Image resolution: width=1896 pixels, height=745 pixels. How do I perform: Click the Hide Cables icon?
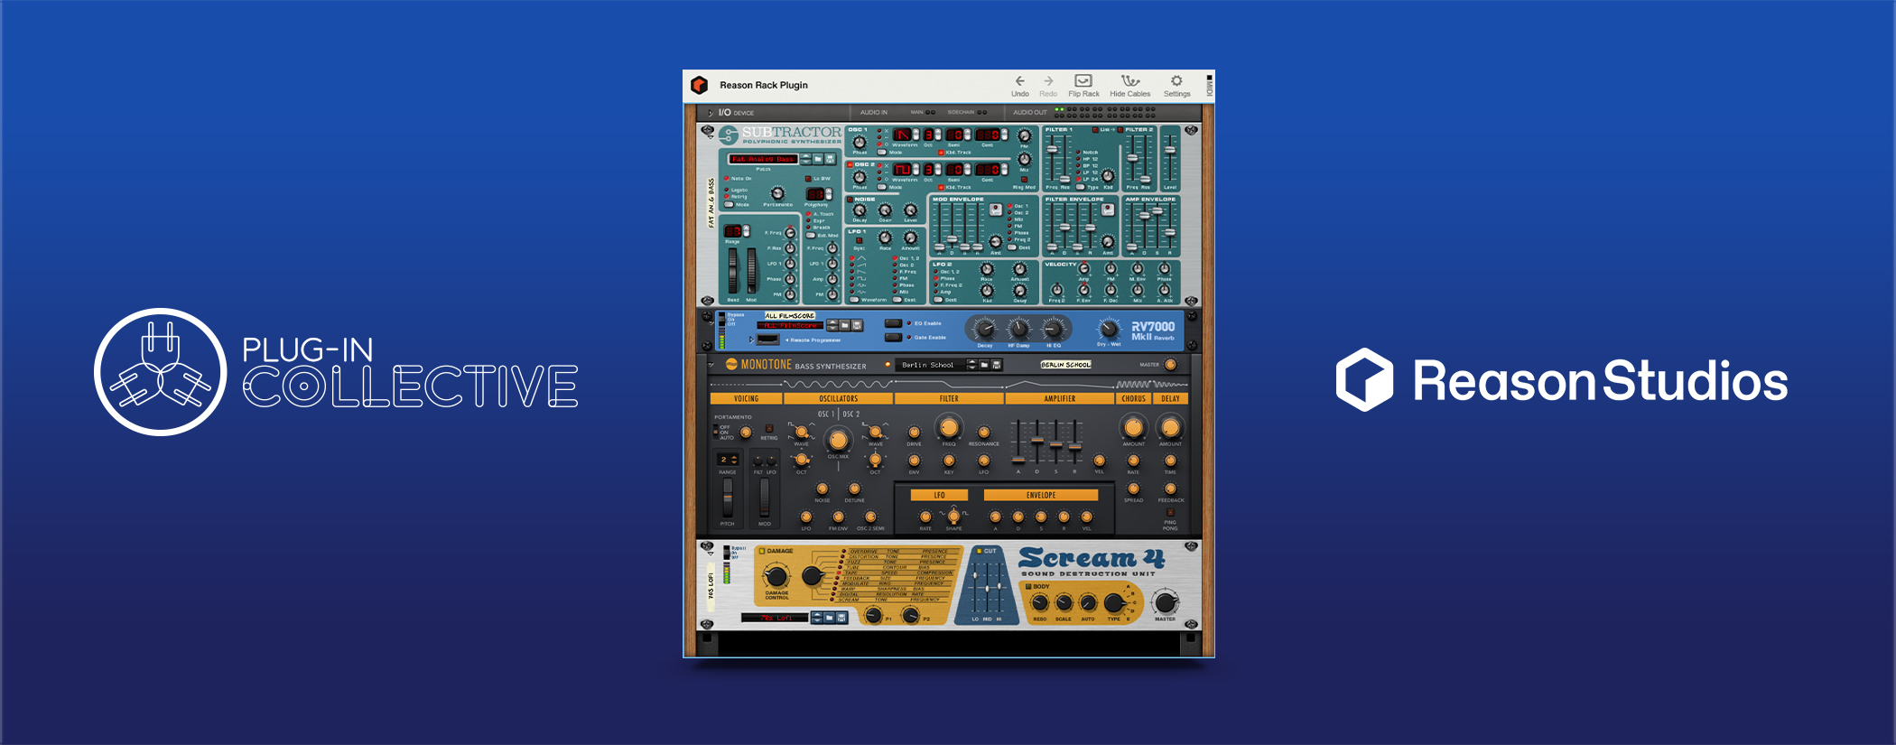(1130, 81)
